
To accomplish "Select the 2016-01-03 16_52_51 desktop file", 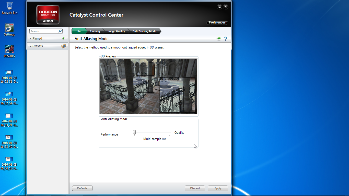I will pos(9,99).
